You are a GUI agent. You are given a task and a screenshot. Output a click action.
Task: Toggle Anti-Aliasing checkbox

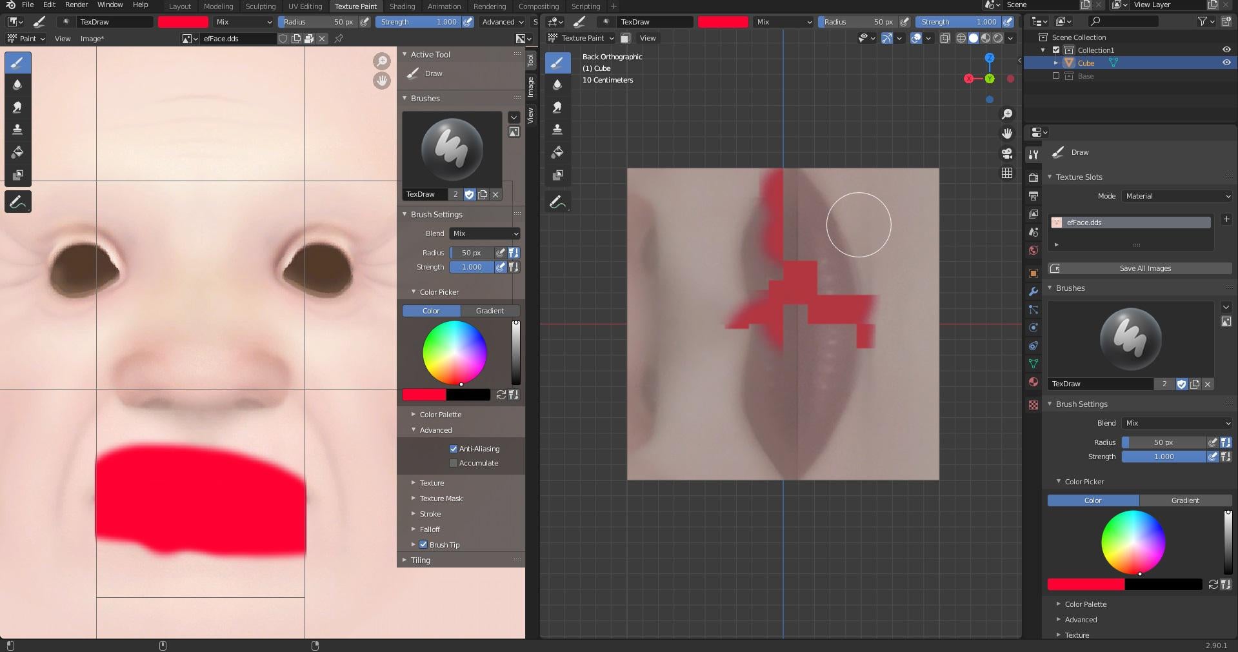(454, 449)
